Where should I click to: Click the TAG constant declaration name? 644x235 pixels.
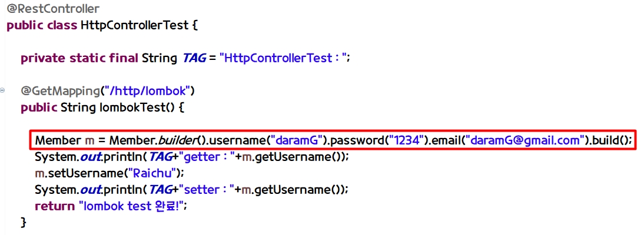pos(194,58)
